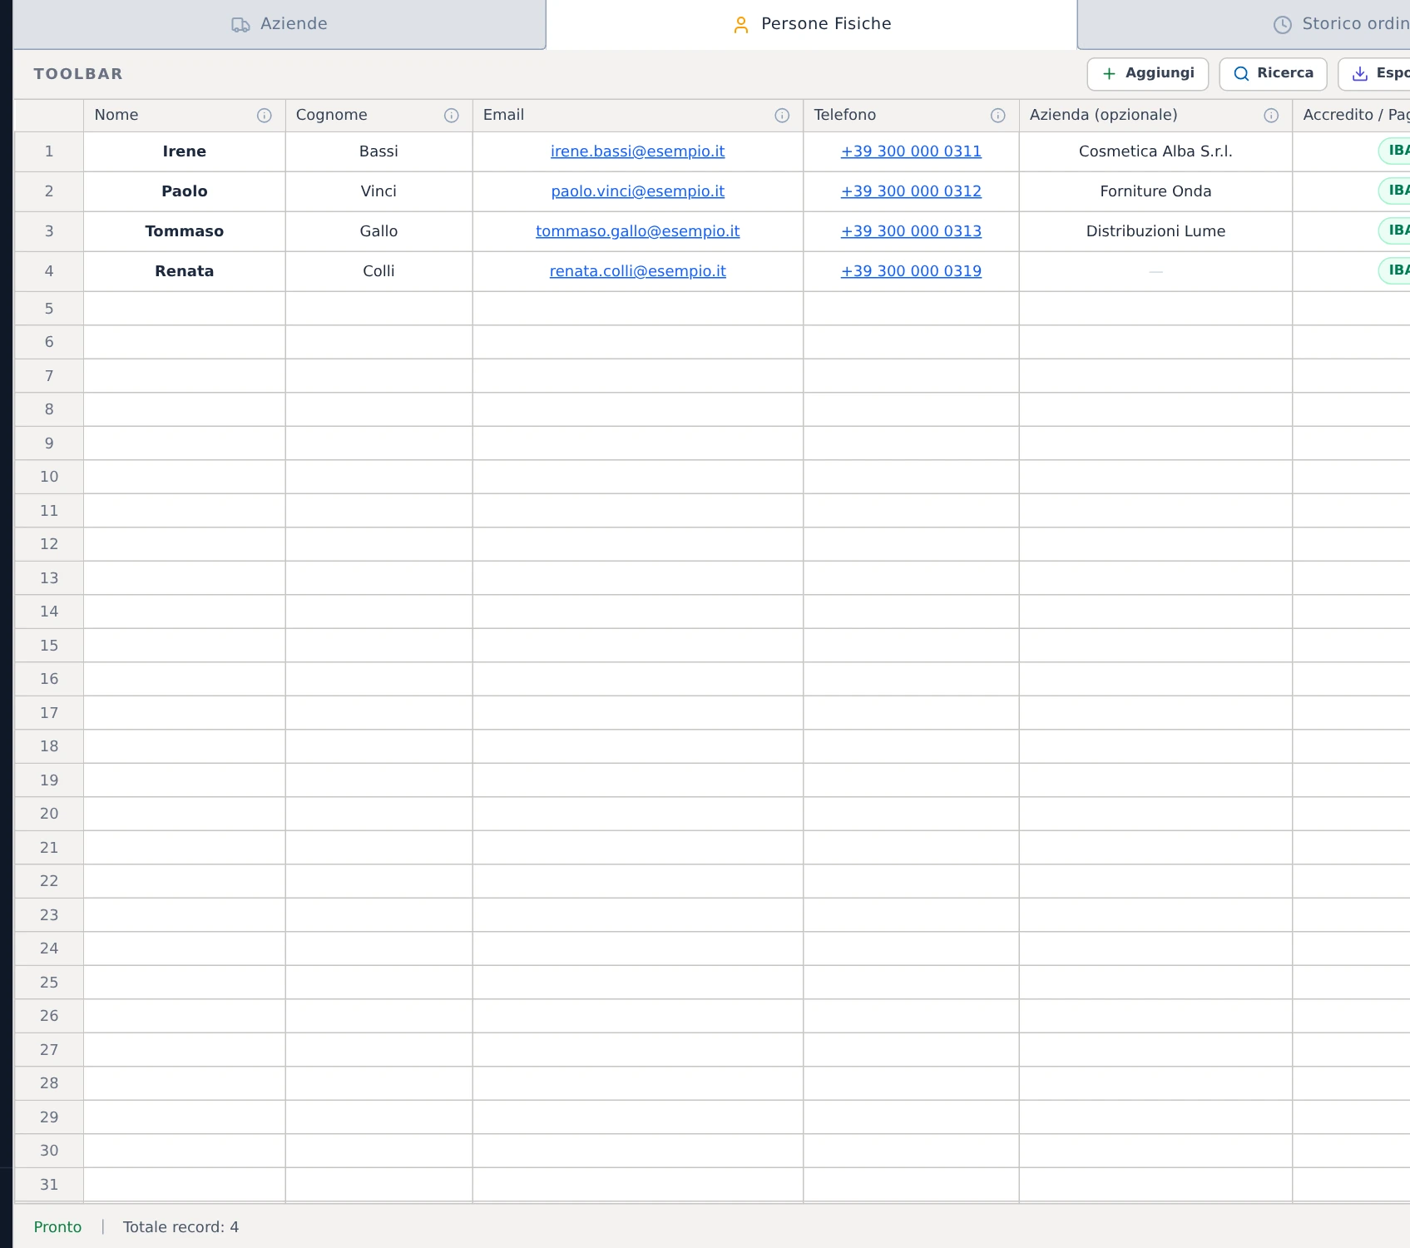Select the Tommaso name cell
The width and height of the screenshot is (1410, 1248).
pyautogui.click(x=185, y=231)
